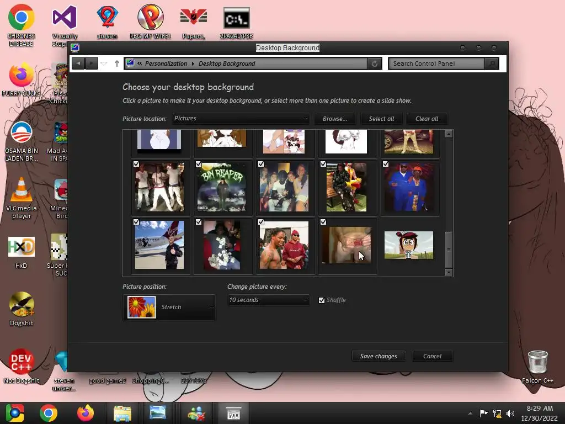Click the Cancel button
This screenshot has width=565, height=424.
(432, 356)
